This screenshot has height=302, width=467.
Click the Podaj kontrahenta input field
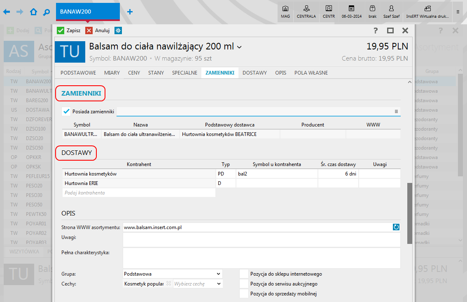(139, 193)
